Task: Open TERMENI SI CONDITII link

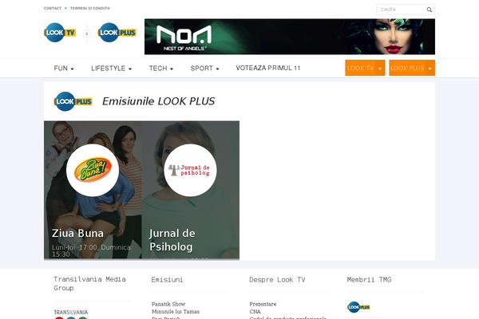Action: click(x=90, y=8)
